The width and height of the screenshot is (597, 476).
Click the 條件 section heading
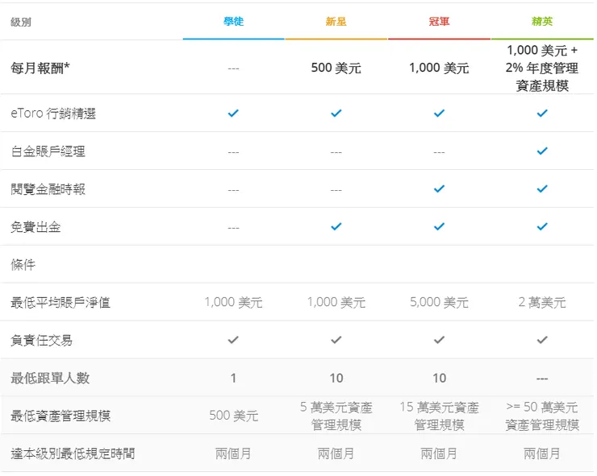[23, 265]
